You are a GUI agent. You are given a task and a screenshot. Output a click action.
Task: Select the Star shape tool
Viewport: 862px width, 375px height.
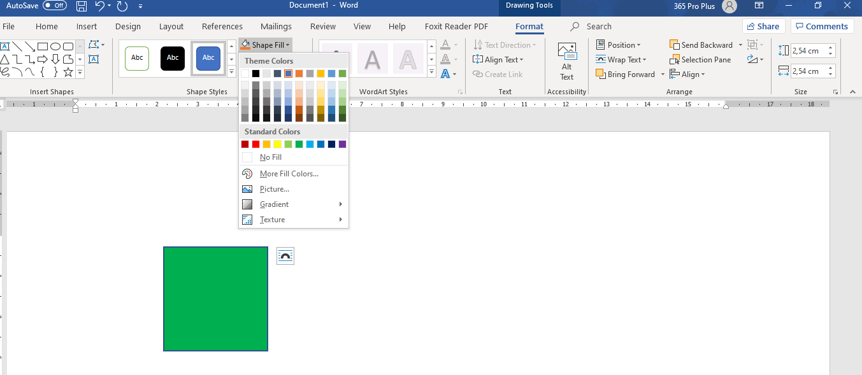[x=68, y=72]
